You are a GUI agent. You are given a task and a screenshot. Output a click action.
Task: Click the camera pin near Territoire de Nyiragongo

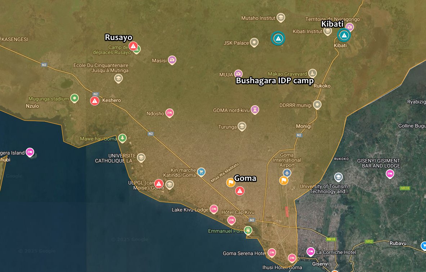point(350,27)
